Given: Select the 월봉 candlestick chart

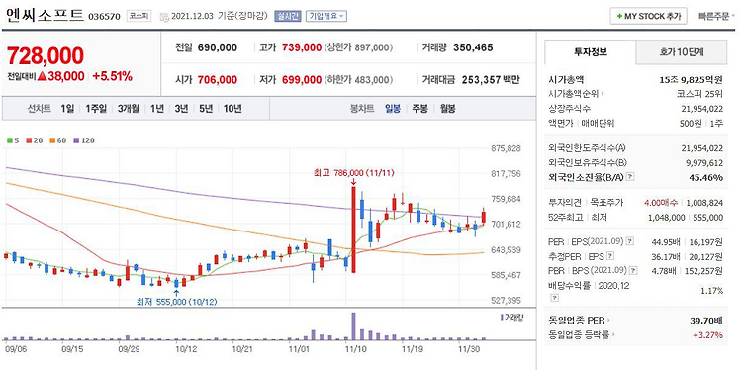Looking at the screenshot, I should 447,109.
